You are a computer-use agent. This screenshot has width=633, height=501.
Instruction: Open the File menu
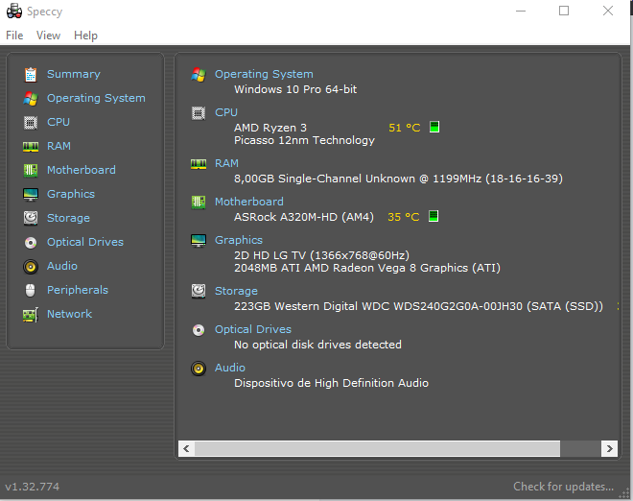pyautogui.click(x=14, y=36)
